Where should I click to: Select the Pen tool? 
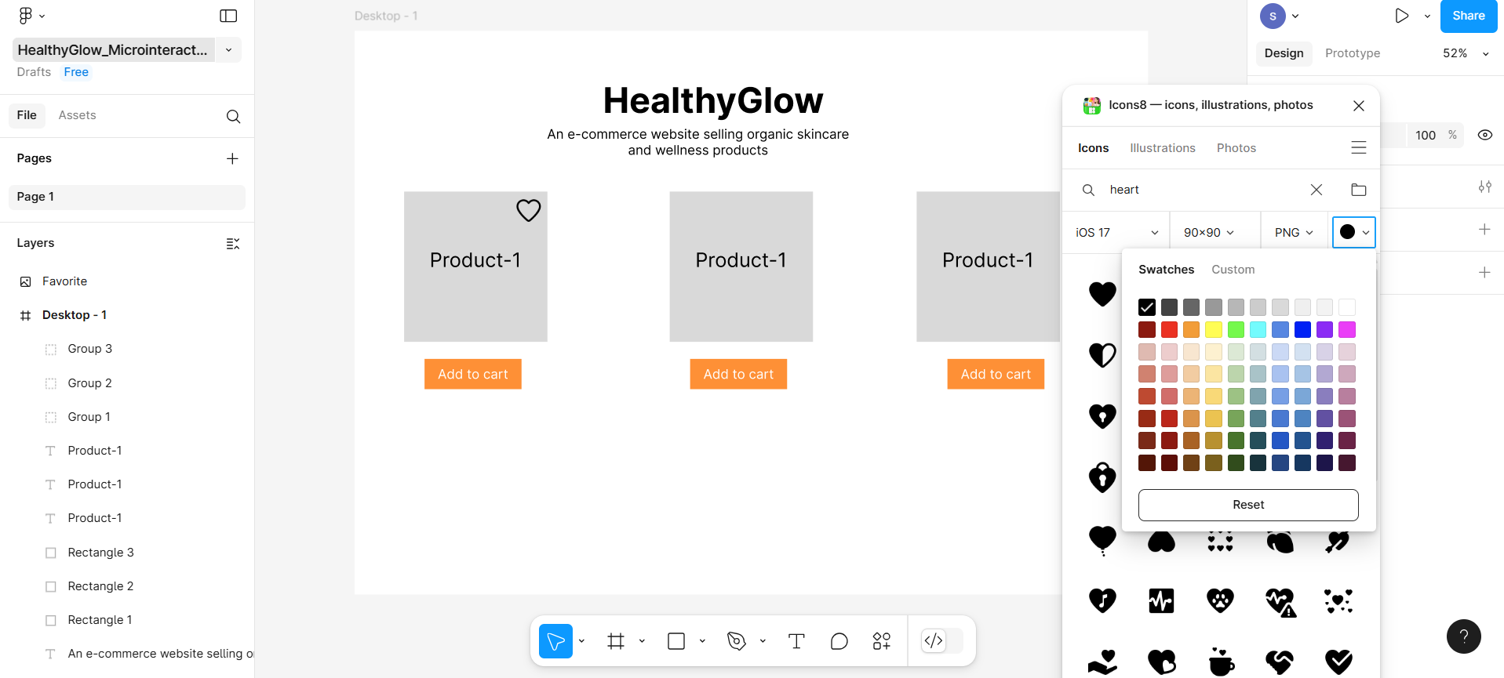(x=736, y=641)
